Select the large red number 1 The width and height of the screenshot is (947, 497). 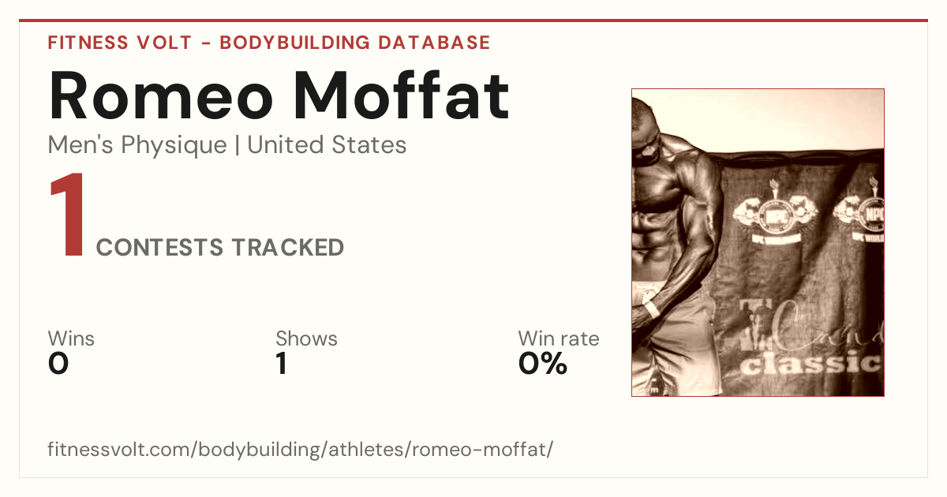(68, 215)
